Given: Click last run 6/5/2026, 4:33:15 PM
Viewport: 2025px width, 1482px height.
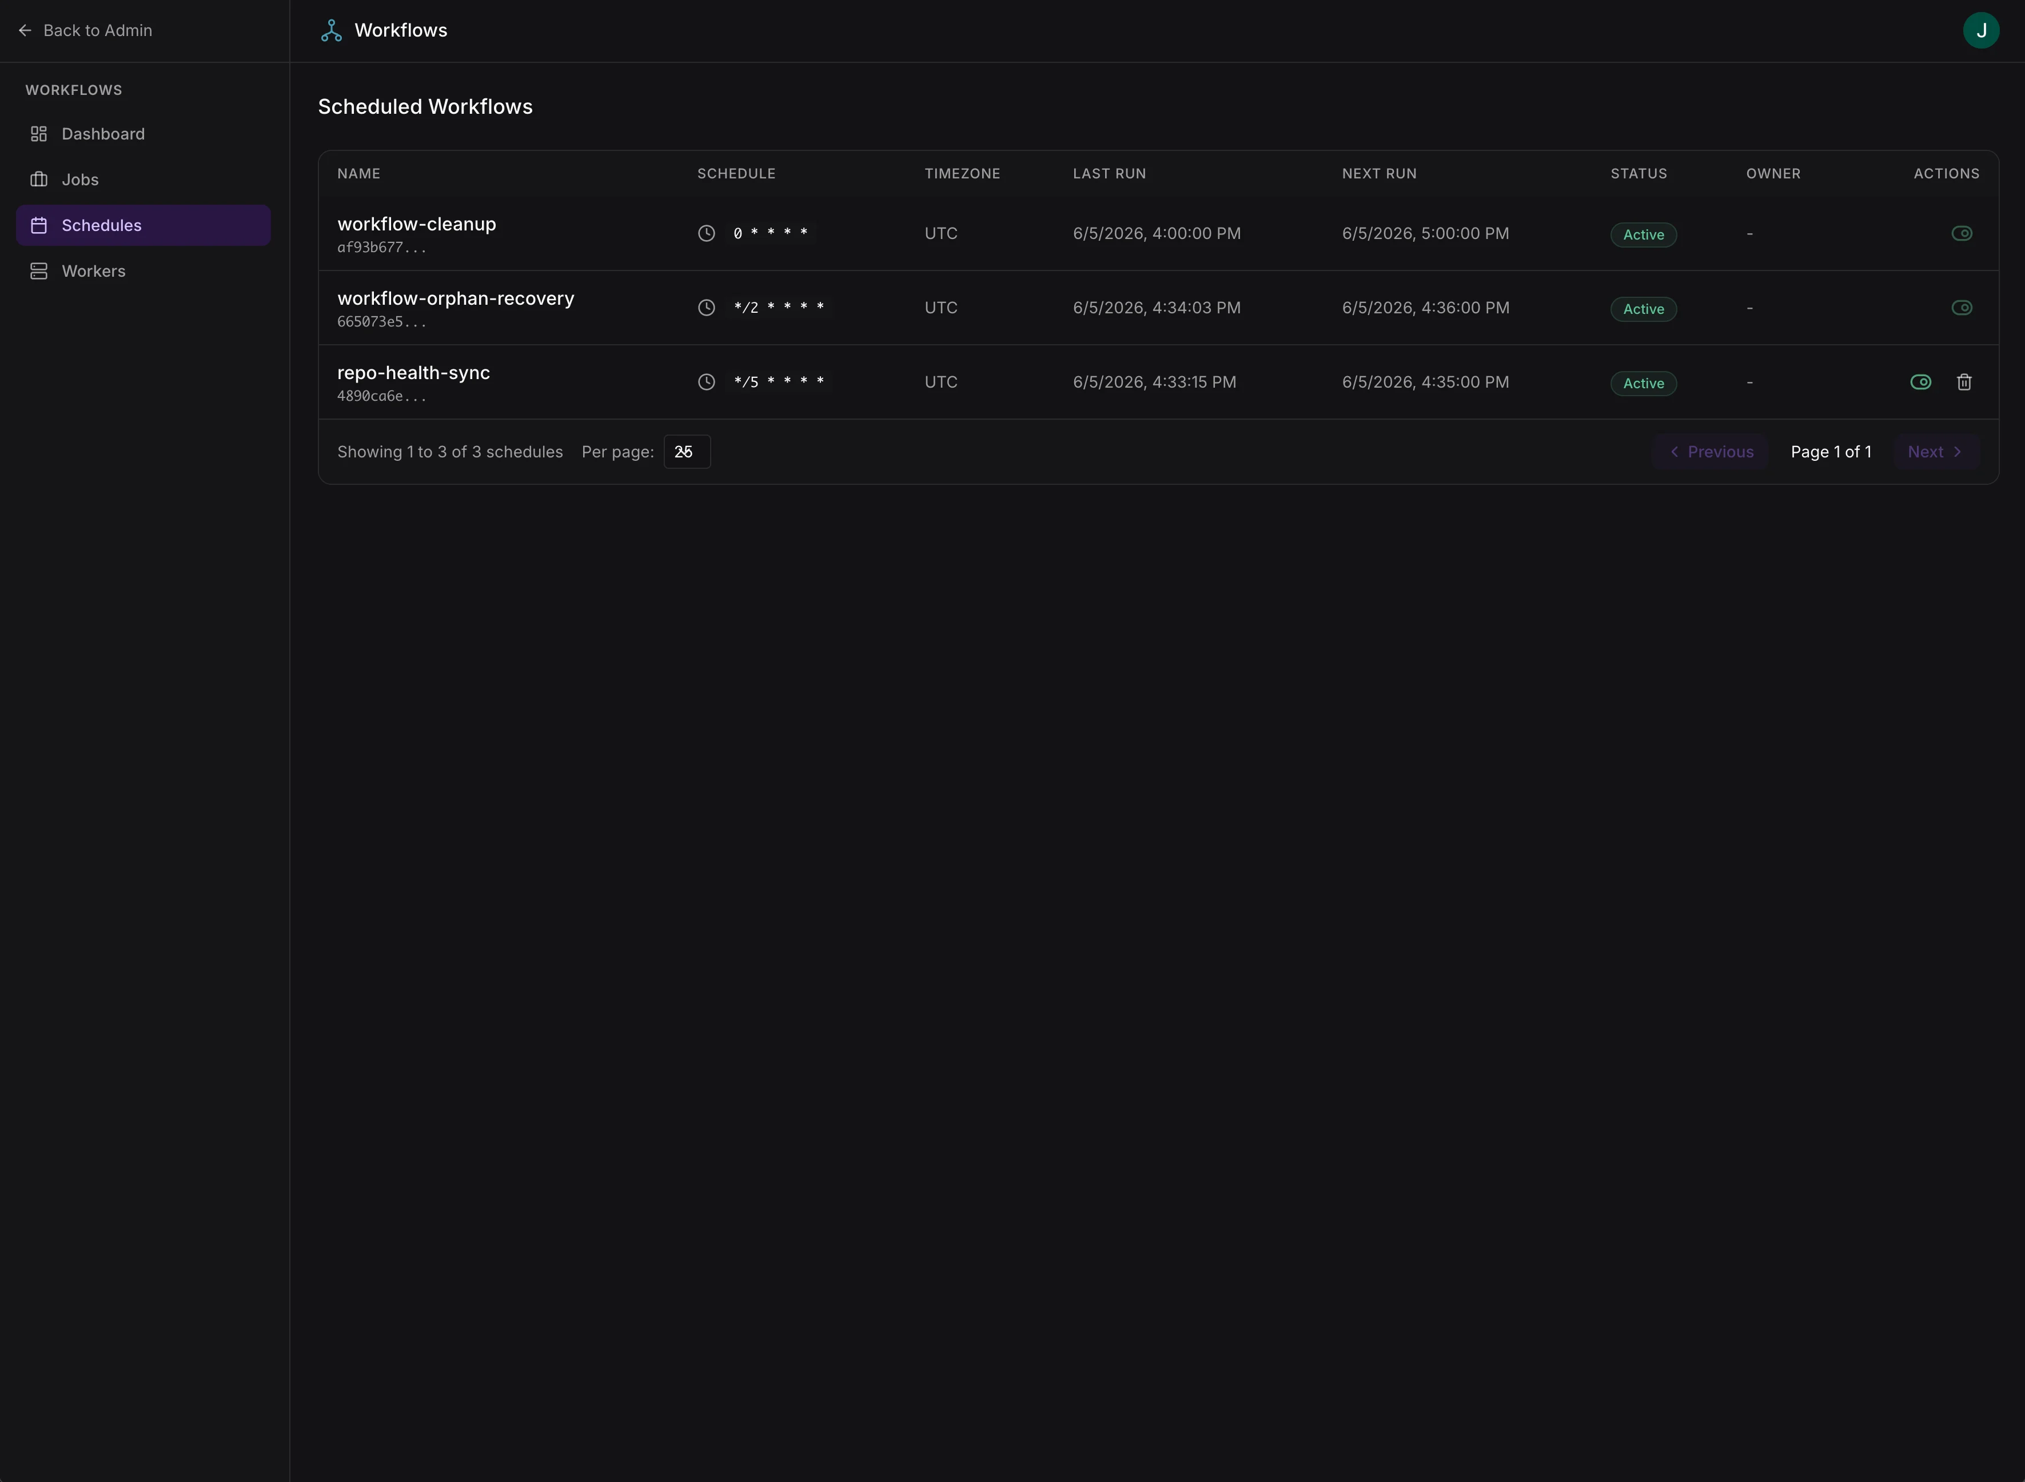Looking at the screenshot, I should tap(1154, 382).
